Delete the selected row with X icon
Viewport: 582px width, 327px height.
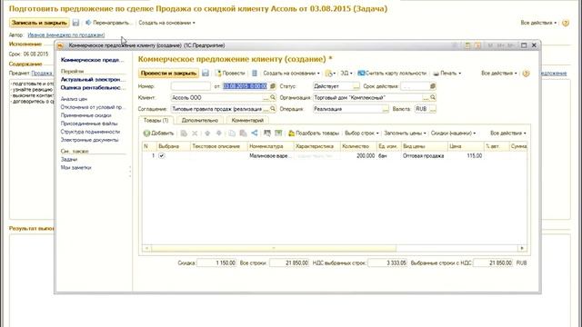point(195,134)
